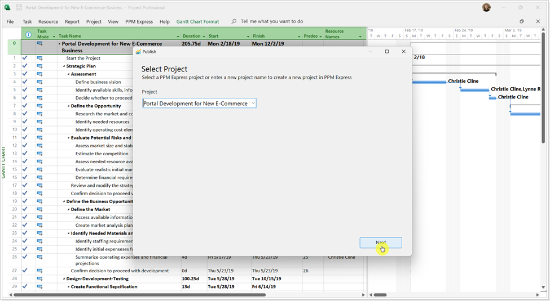This screenshot has width=550, height=301.
Task: Collapse the Assessment summary task
Action: [68, 74]
